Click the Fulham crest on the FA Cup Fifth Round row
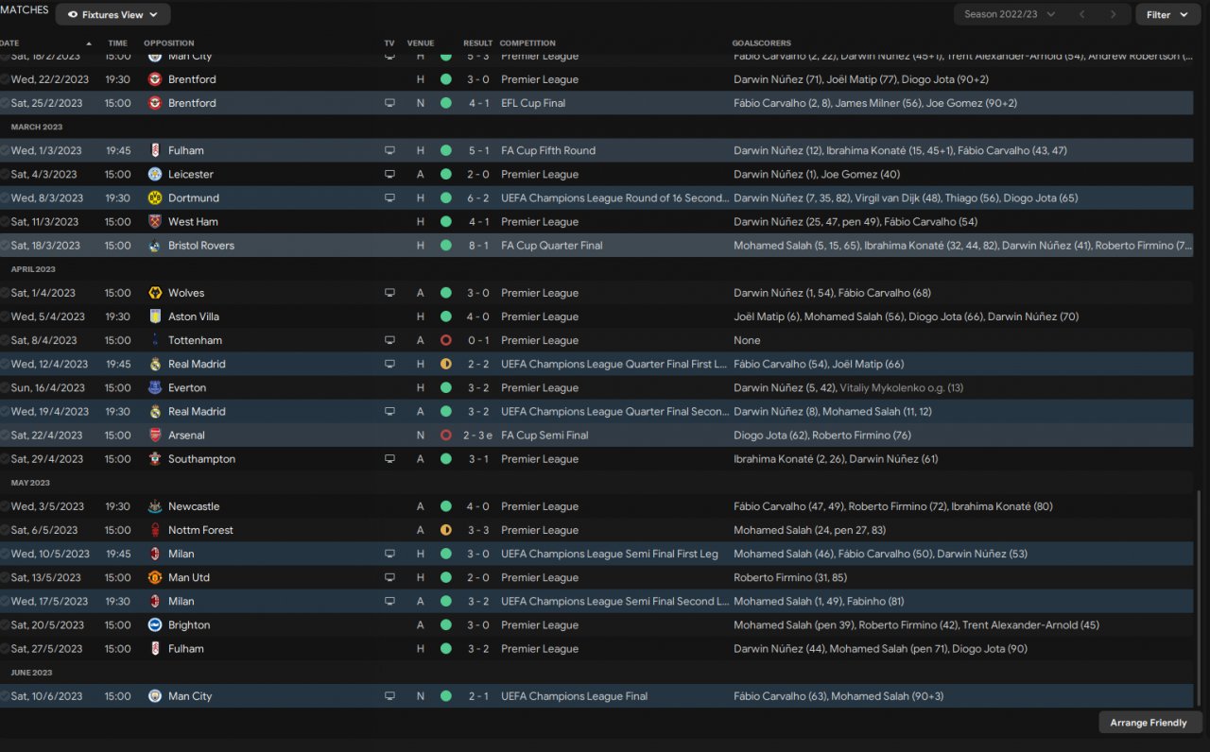The image size is (1210, 752). [x=155, y=150]
